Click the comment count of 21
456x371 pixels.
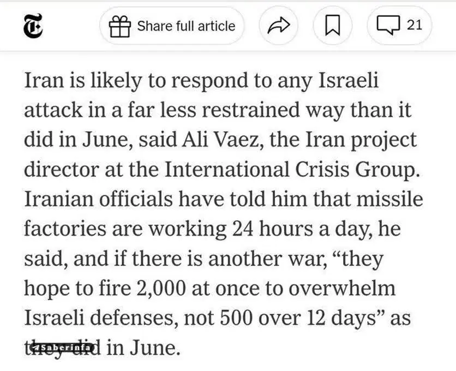coord(415,25)
